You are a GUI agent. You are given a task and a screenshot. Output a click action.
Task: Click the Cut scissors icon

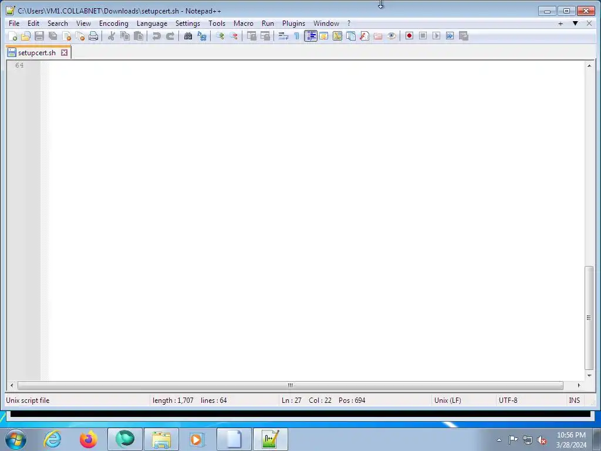(111, 36)
